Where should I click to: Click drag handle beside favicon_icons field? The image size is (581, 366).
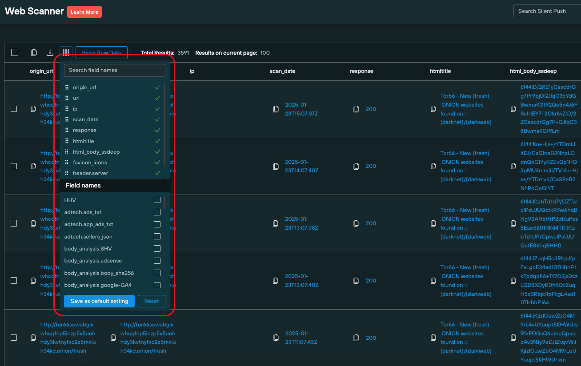pyautogui.click(x=67, y=163)
